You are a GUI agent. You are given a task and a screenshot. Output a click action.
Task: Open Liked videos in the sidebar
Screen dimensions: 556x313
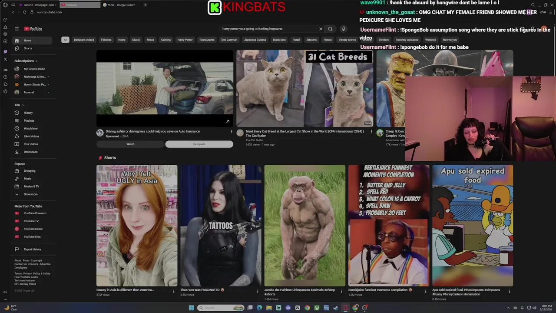(x=32, y=136)
